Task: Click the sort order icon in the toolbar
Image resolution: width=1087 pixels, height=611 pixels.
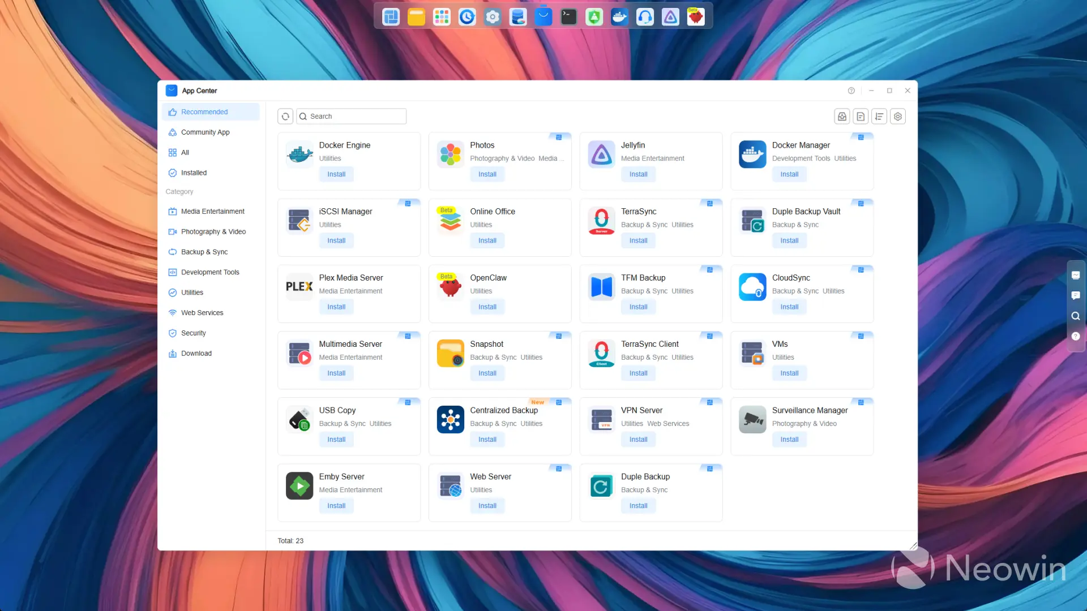Action: coord(879,117)
